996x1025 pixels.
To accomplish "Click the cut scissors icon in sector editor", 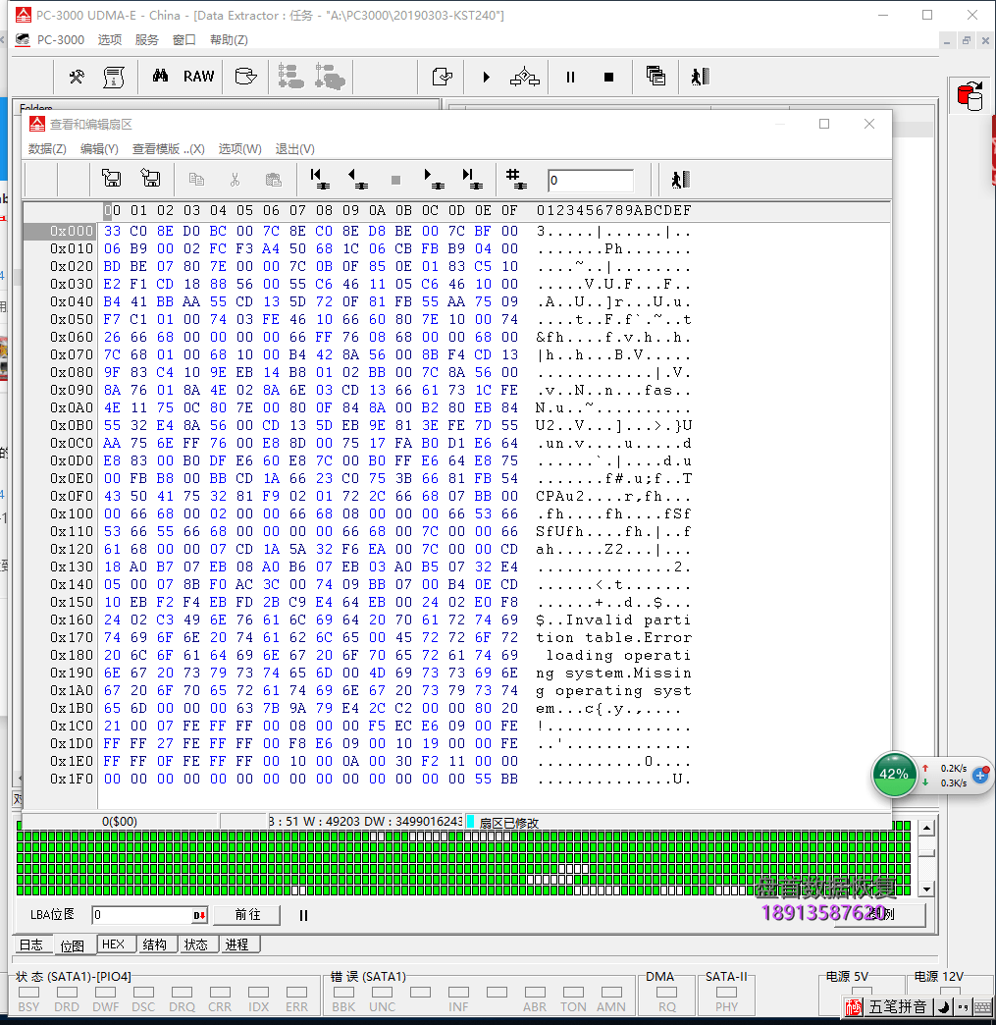I will [235, 179].
